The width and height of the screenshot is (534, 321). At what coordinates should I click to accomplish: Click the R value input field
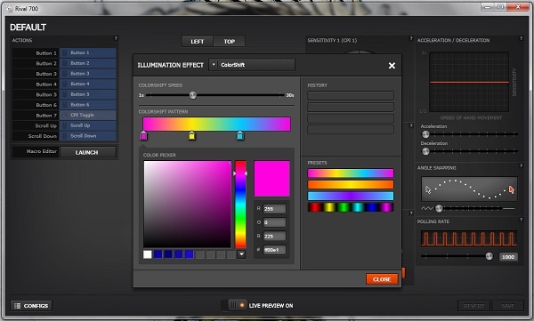tap(274, 209)
